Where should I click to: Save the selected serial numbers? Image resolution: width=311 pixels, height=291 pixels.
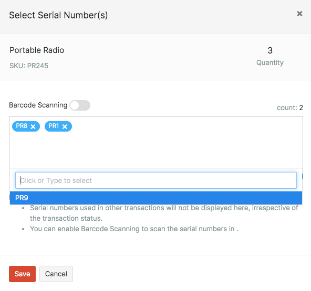coord(22,274)
